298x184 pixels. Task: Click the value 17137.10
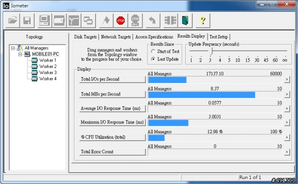215,74
